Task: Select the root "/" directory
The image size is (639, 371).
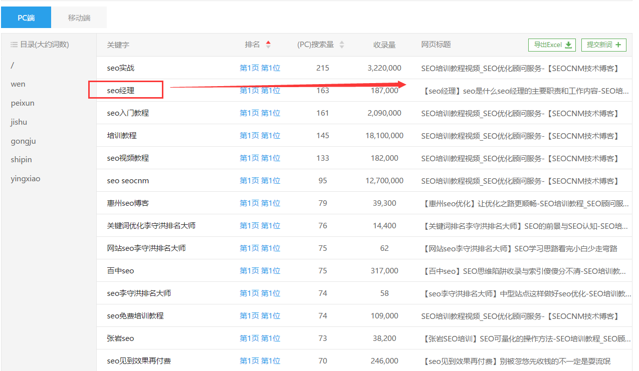Action: click(x=12, y=65)
